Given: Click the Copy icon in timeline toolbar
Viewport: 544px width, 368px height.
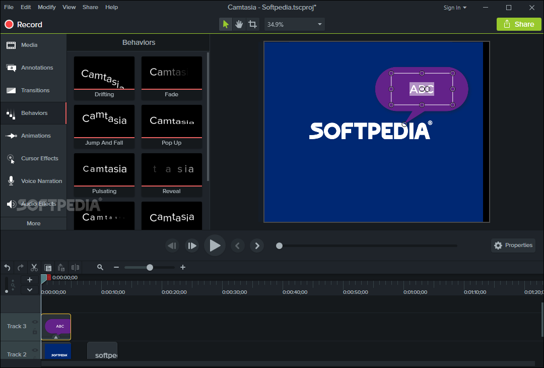Looking at the screenshot, I should 48,268.
